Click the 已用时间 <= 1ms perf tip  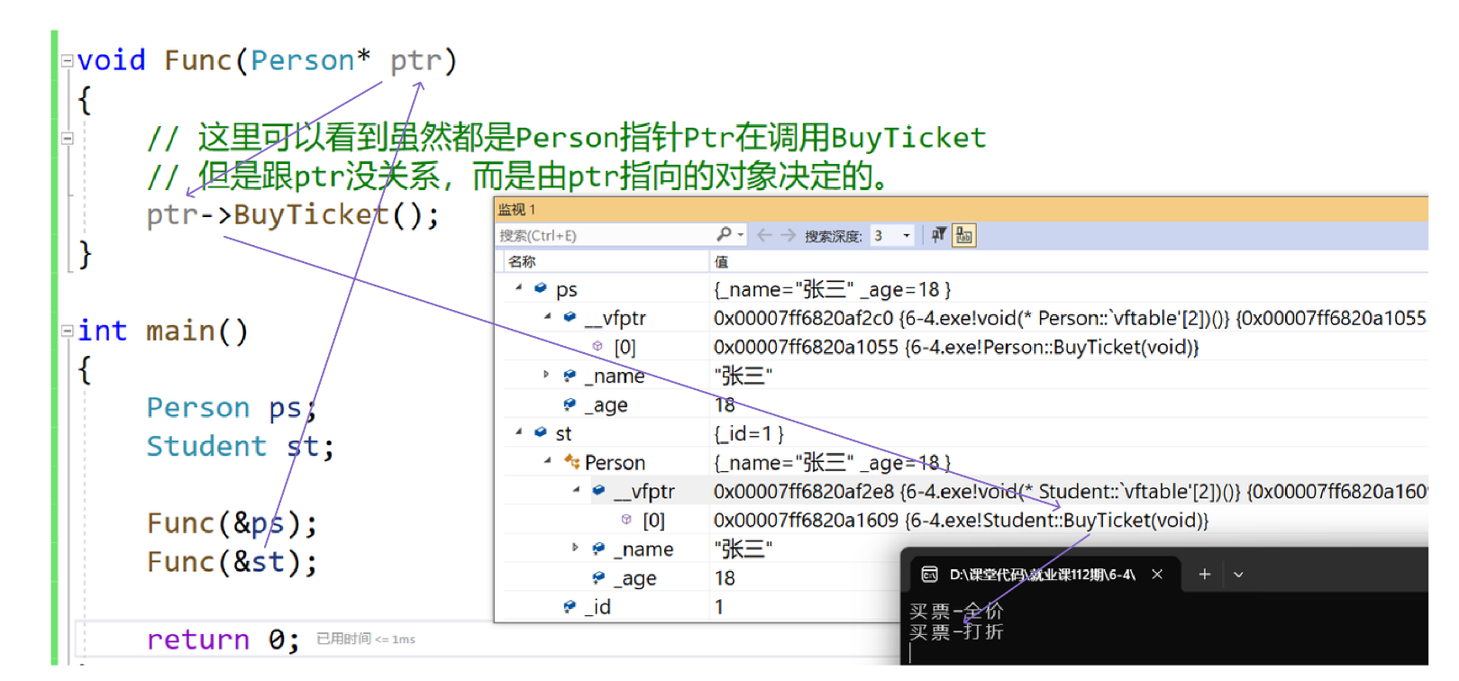(366, 639)
